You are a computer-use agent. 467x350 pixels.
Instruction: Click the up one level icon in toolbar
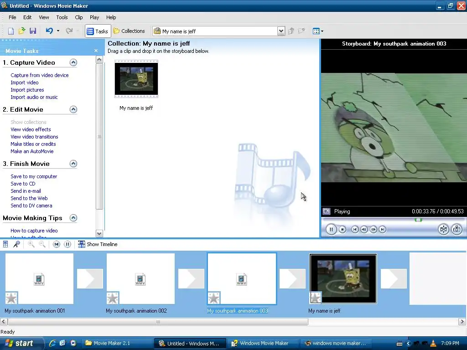(291, 31)
